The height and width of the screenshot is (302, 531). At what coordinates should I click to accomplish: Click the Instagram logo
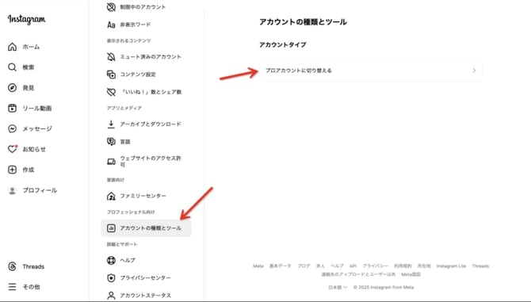coord(27,19)
